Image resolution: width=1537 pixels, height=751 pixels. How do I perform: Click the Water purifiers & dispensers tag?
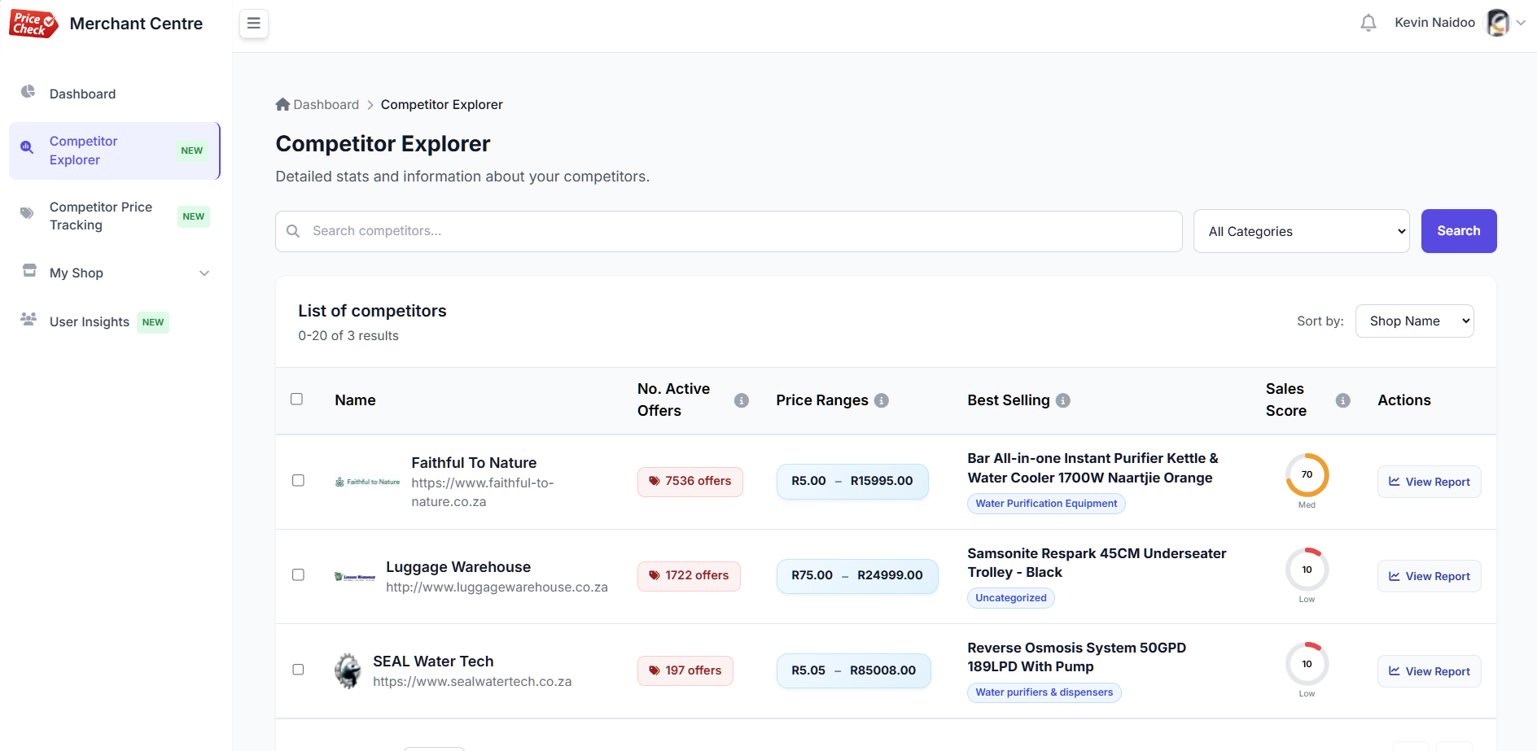[1044, 692]
